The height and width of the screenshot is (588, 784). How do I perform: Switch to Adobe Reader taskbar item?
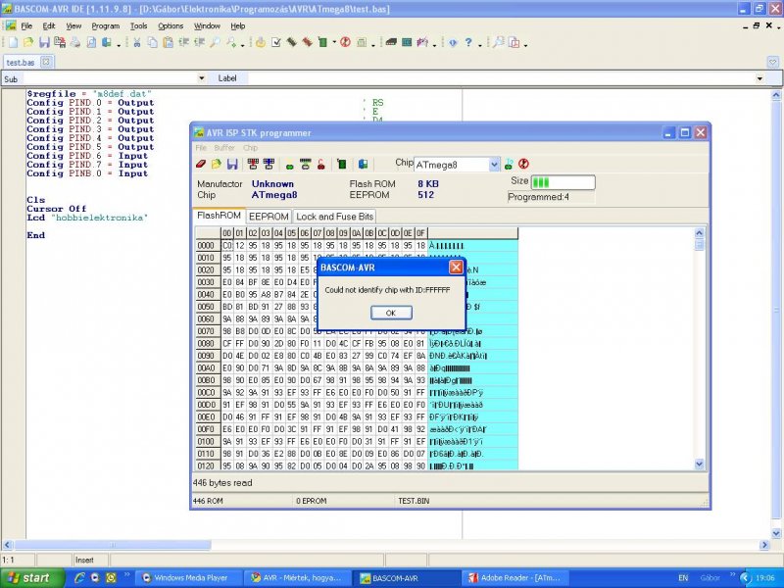[x=514, y=578]
